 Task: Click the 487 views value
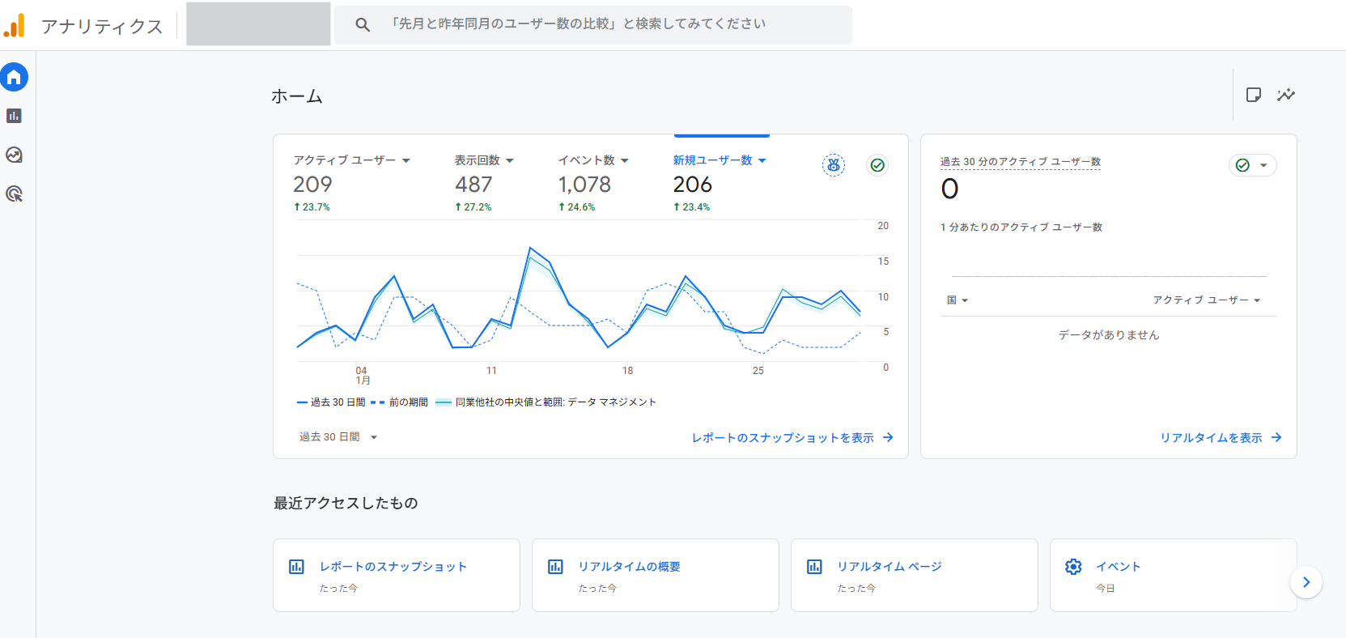click(473, 185)
